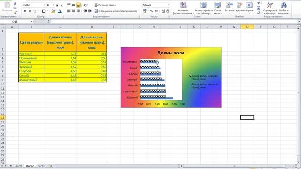This screenshot has width=301, height=169.
Task: Switch to the Лист1 sheet tab
Action: [19, 166]
